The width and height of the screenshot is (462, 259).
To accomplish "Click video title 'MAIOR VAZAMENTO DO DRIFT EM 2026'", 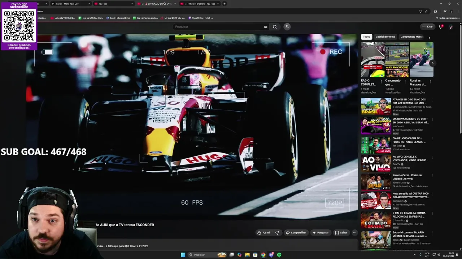I will coord(410,121).
